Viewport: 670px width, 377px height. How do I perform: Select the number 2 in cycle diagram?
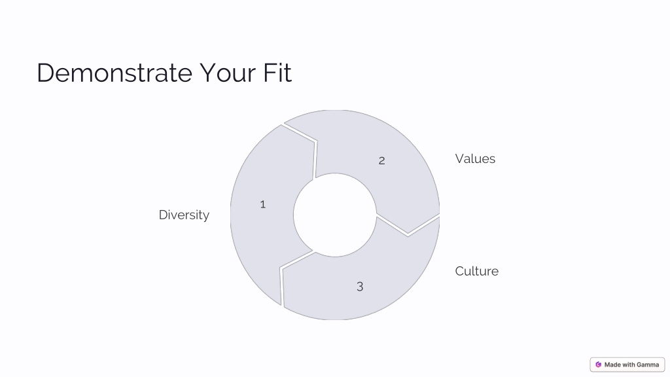tap(381, 161)
